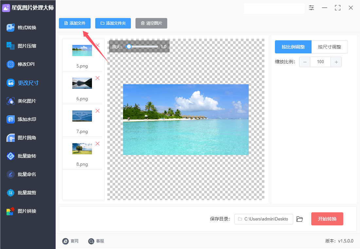
Task: Increase scale ratio with plus button
Action: click(x=336, y=62)
